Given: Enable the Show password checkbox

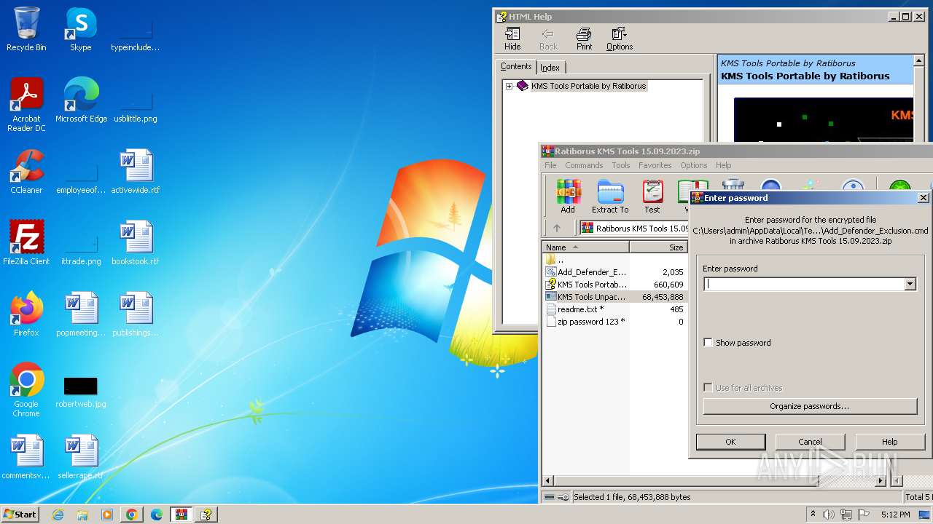Looking at the screenshot, I should click(x=708, y=343).
